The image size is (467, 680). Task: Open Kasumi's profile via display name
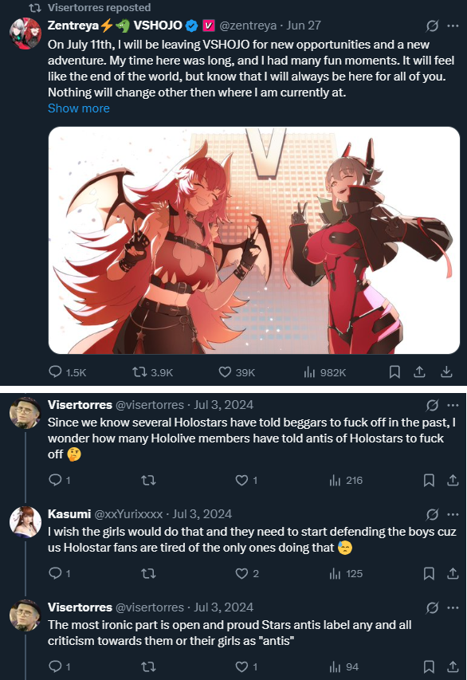pyautogui.click(x=69, y=514)
